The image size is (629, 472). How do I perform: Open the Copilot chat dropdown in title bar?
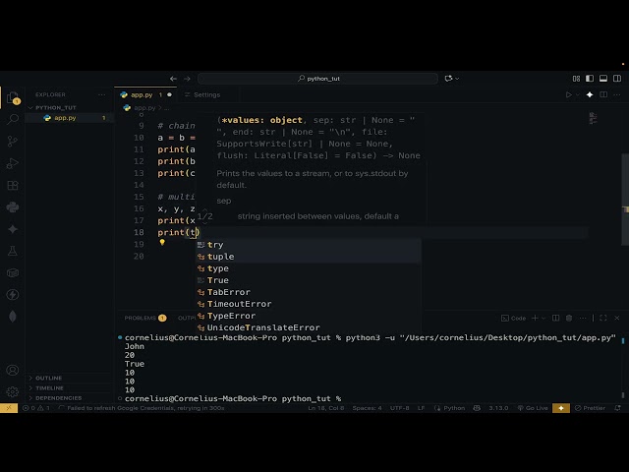(451, 79)
